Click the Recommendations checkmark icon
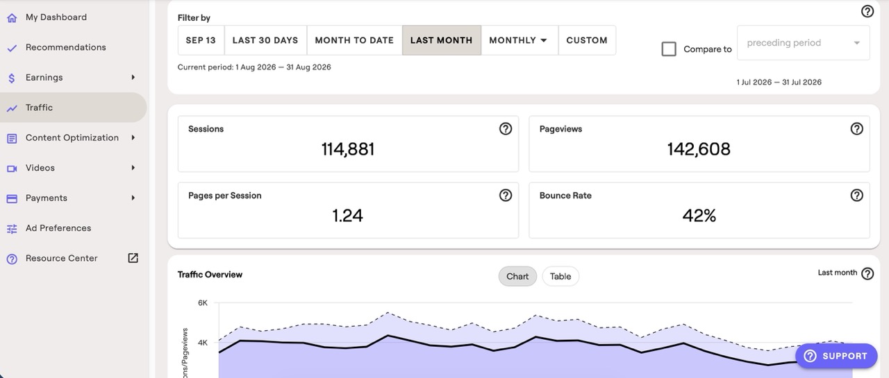889x378 pixels. [12, 48]
